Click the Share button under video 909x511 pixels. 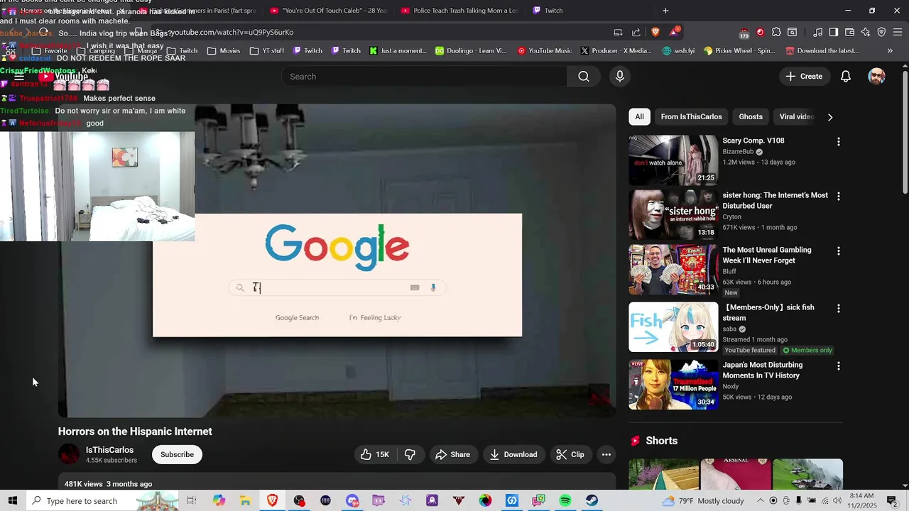pos(452,454)
